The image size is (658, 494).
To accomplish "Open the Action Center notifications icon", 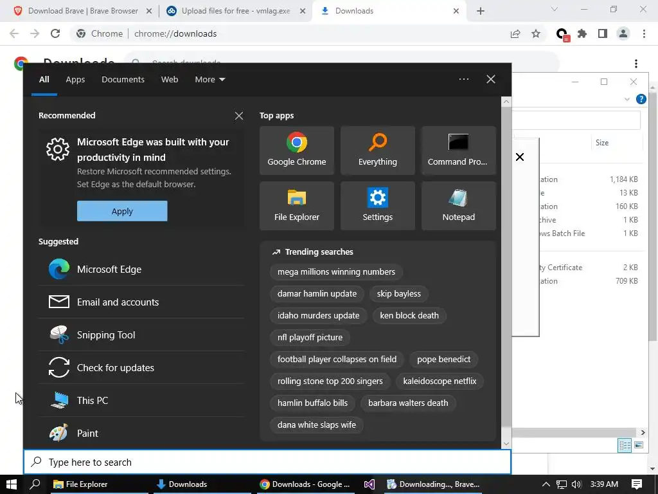I will [637, 484].
